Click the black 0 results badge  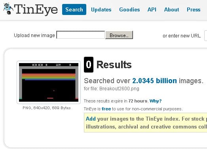click(89, 65)
